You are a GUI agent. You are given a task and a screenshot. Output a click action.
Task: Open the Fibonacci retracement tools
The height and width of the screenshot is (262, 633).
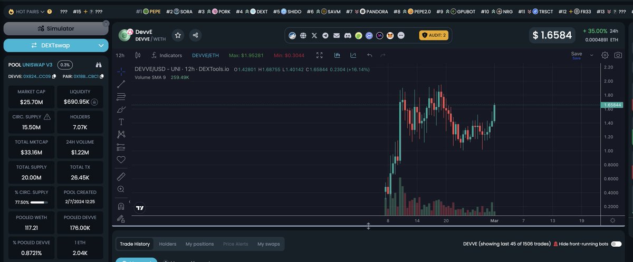(x=121, y=97)
